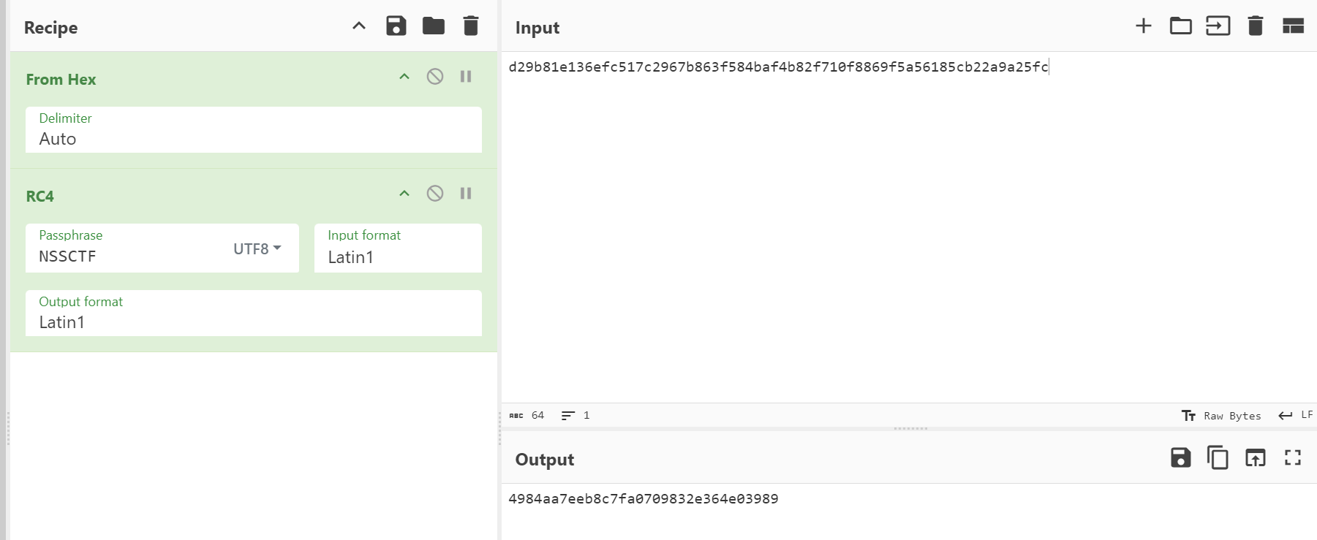
Task: Save the recipe with the disk icon
Action: pyautogui.click(x=396, y=26)
